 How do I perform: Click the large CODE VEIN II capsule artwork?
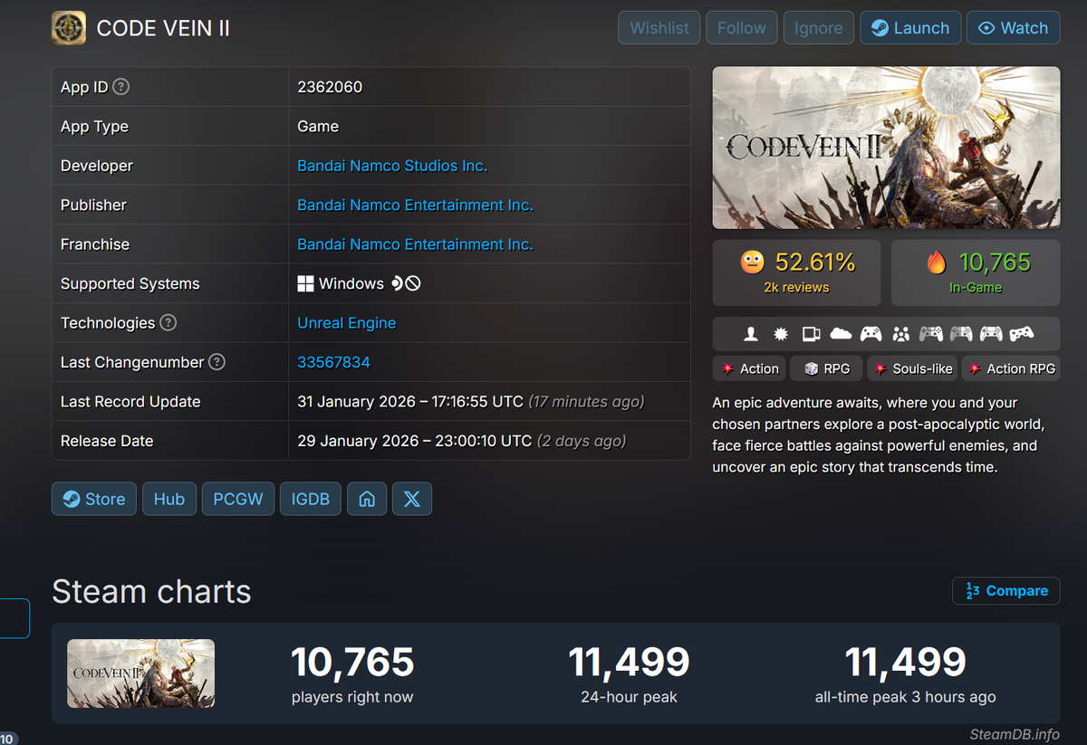tap(886, 148)
